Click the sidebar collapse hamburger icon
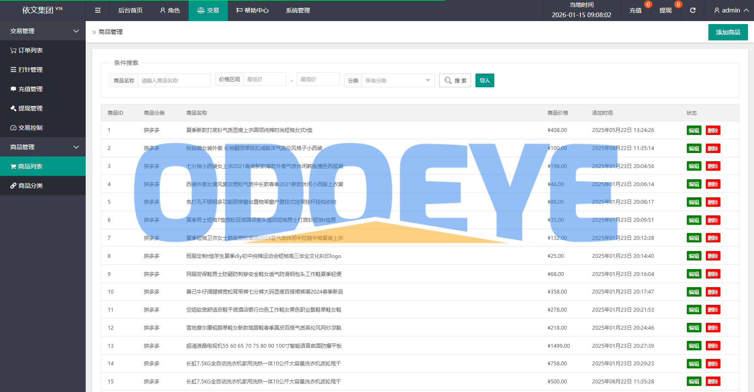The height and width of the screenshot is (392, 754). (98, 10)
